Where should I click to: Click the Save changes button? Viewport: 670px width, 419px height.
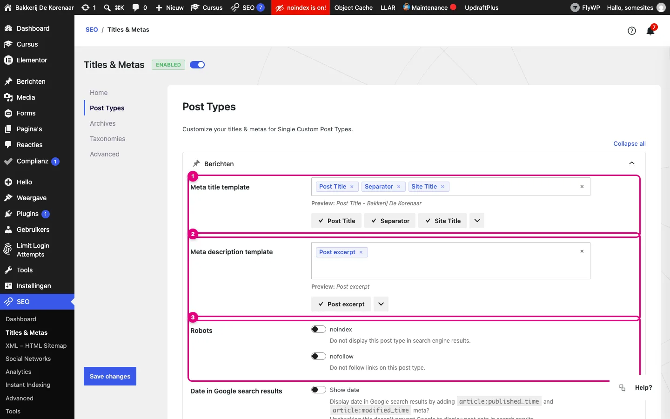coord(110,376)
